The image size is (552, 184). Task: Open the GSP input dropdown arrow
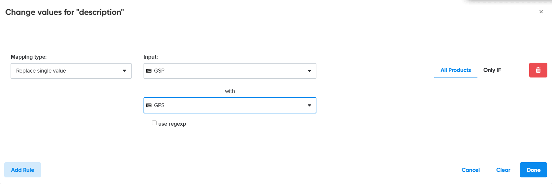click(x=309, y=71)
